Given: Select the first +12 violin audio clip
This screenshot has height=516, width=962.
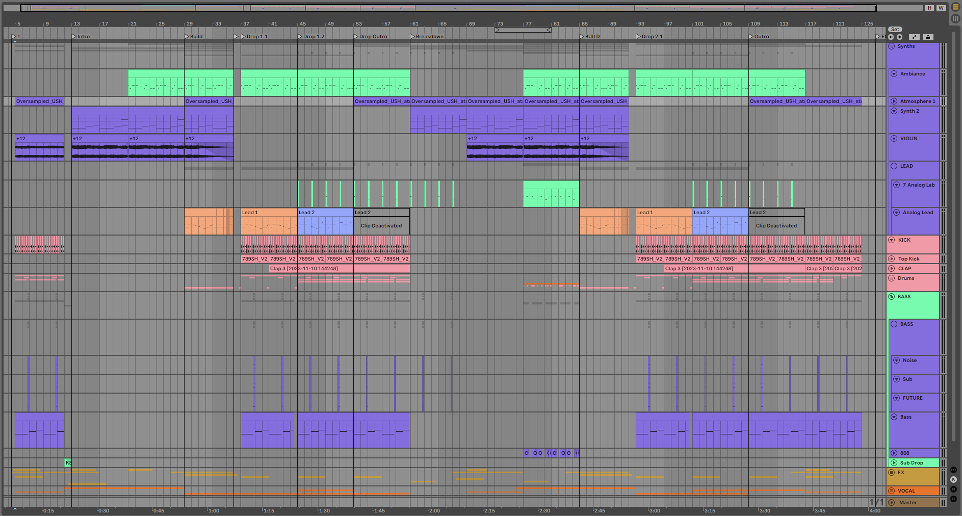Looking at the screenshot, I should (40, 148).
